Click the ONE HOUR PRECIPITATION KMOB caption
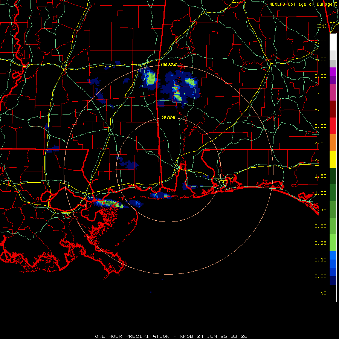Screen dimensions: 339x339 click(x=171, y=336)
